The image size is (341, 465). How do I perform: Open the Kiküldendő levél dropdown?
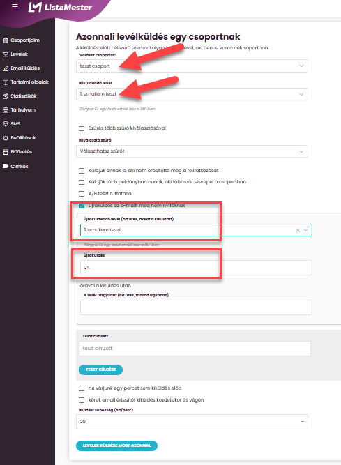point(192,94)
